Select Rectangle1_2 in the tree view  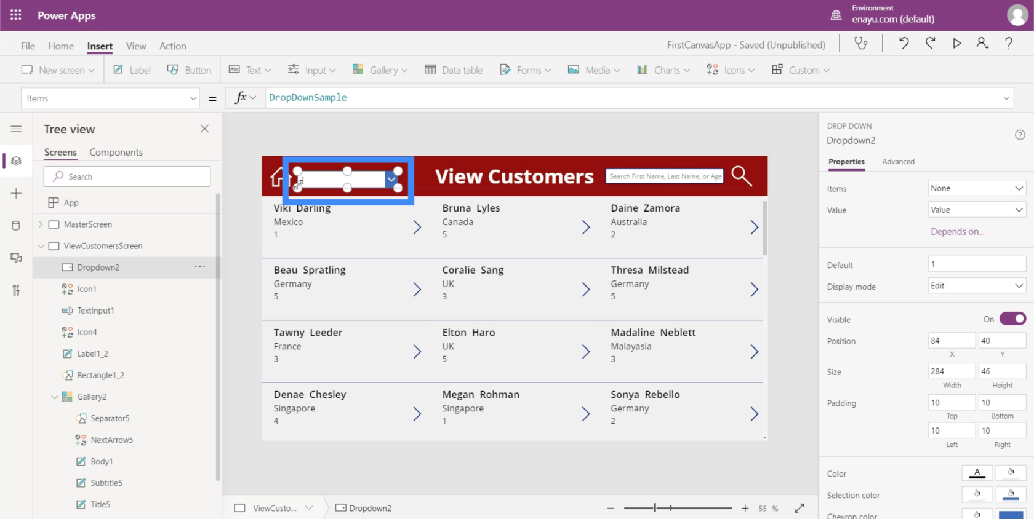pos(100,375)
